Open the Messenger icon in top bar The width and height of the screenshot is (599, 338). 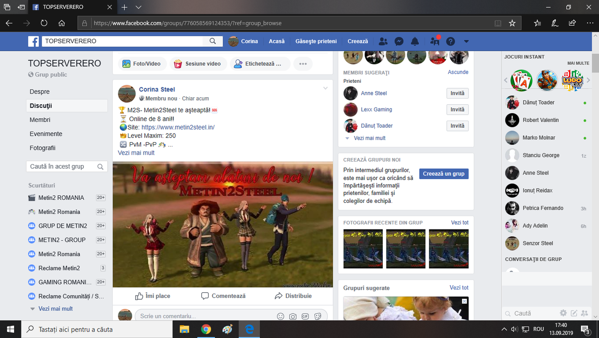[399, 41]
